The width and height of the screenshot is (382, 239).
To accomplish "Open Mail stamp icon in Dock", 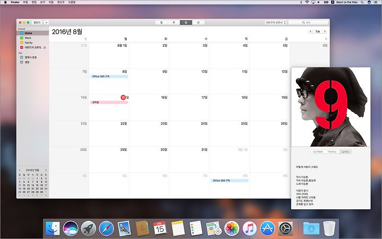I will tap(124, 228).
